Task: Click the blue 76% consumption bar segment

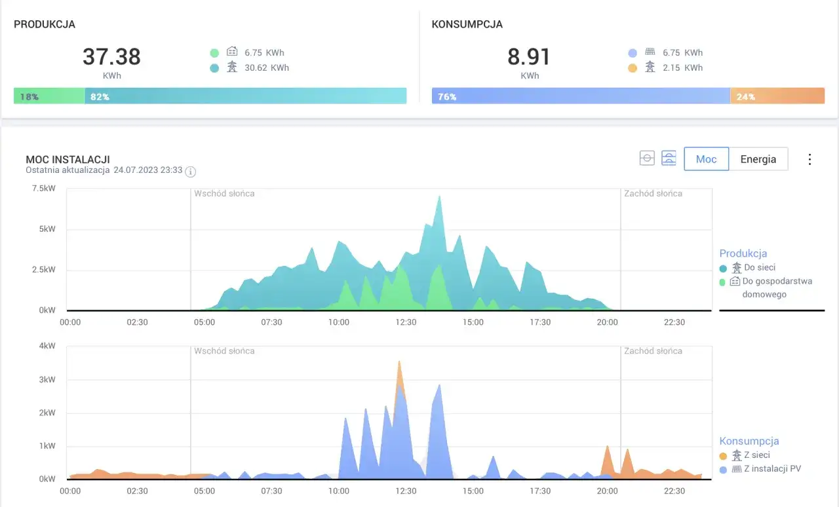Action: (581, 96)
